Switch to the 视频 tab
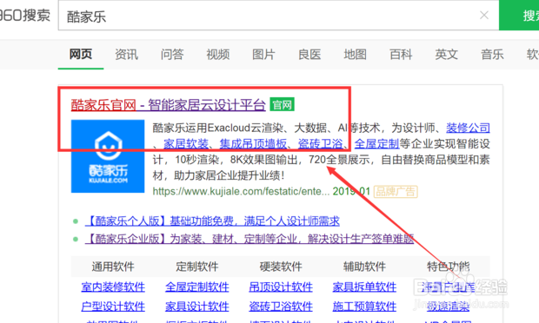Viewport: 539px width, 323px height. [x=217, y=54]
